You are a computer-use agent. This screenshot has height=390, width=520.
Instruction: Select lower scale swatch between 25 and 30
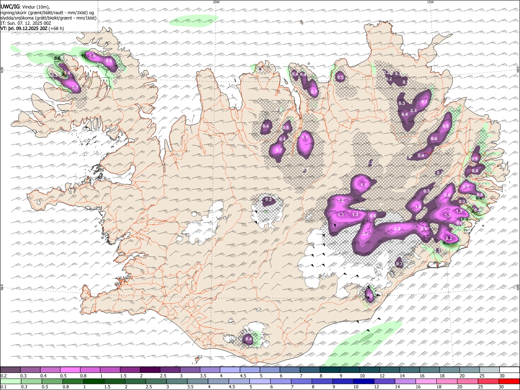(488, 381)
